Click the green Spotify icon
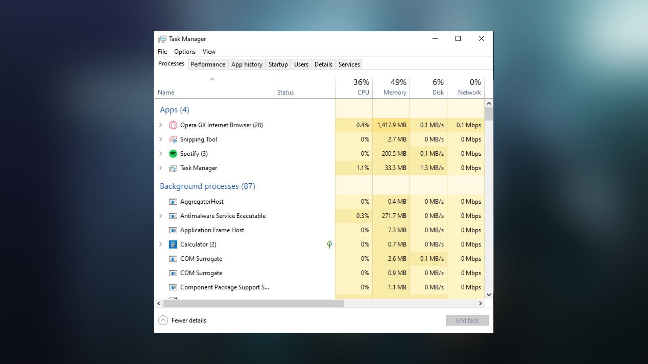Viewport: 648px width, 364px height. point(173,154)
